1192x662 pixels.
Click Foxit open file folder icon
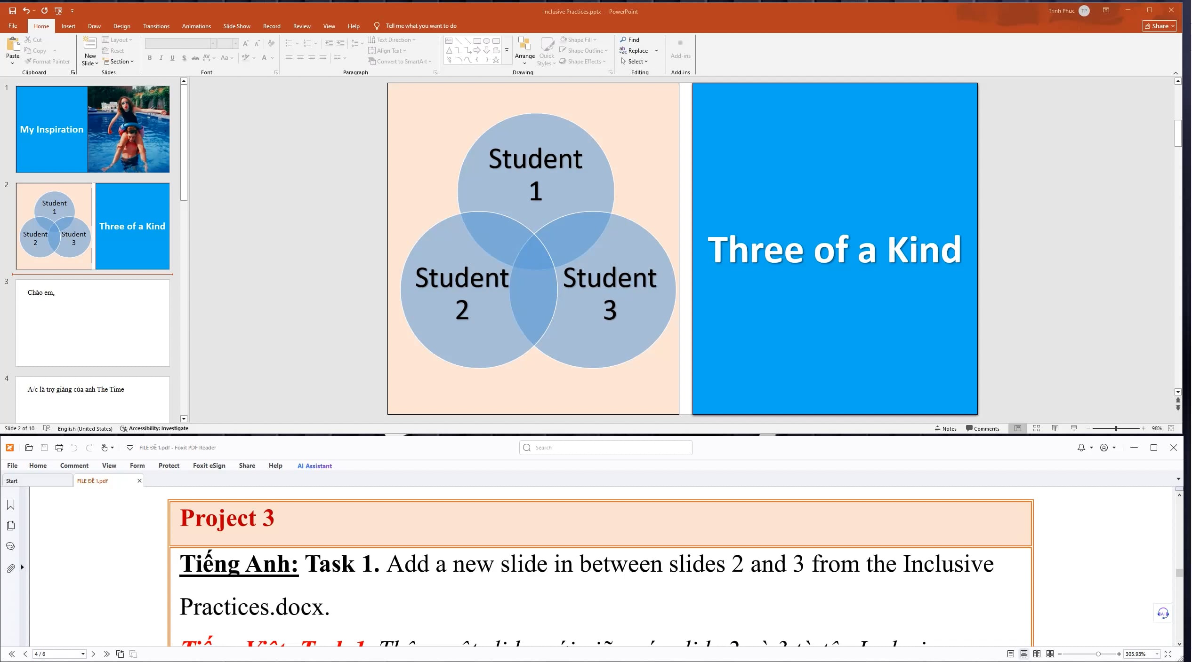click(29, 448)
